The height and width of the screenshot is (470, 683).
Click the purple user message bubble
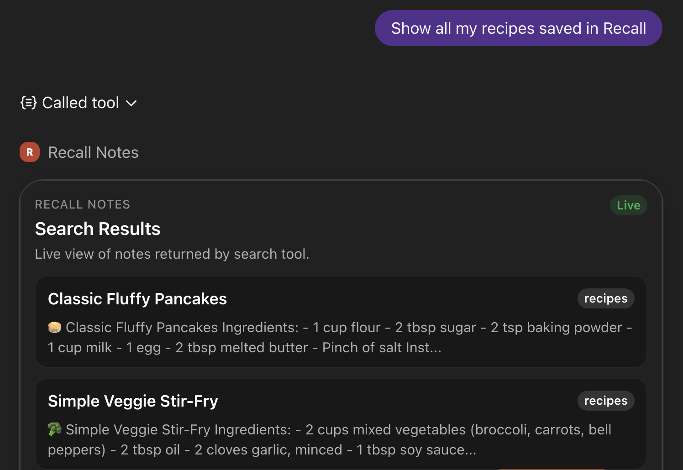tap(518, 28)
